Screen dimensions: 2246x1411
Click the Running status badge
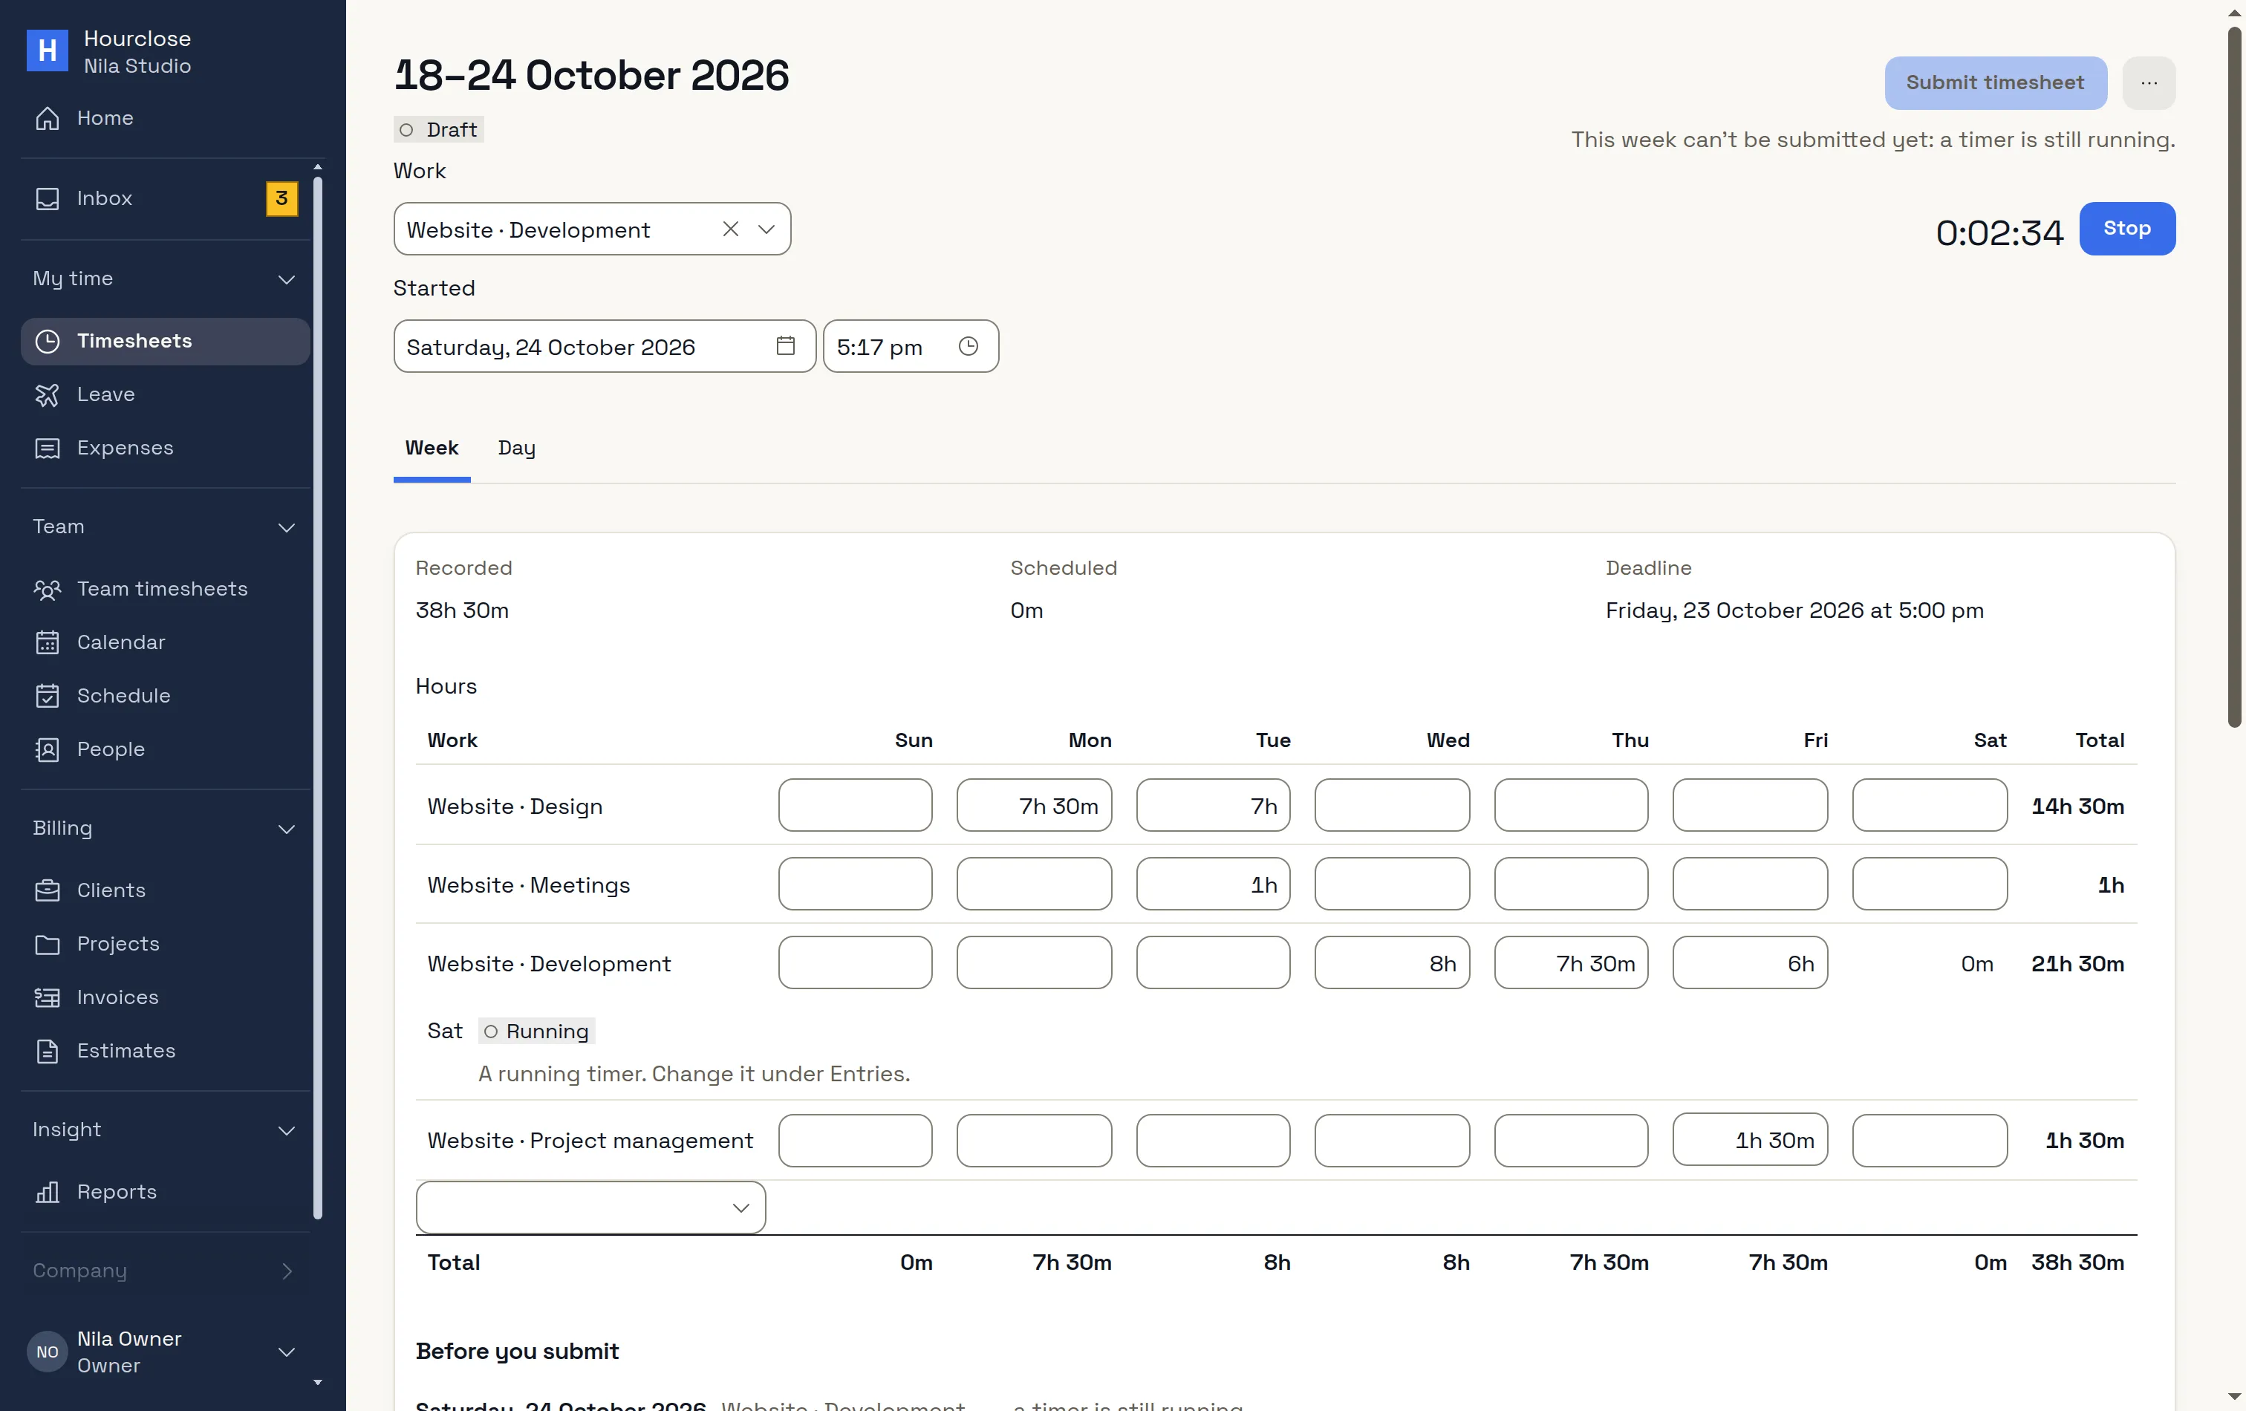[x=536, y=1032]
